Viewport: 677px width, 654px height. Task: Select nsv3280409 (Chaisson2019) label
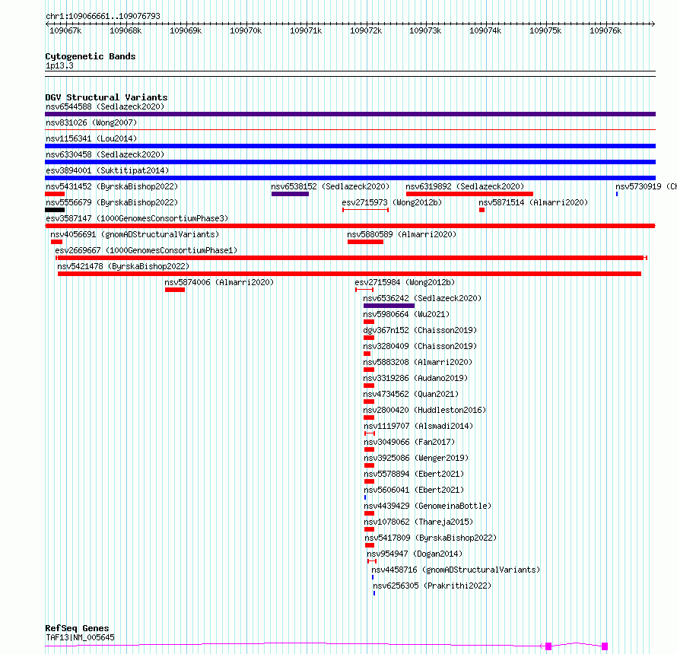pyautogui.click(x=420, y=346)
